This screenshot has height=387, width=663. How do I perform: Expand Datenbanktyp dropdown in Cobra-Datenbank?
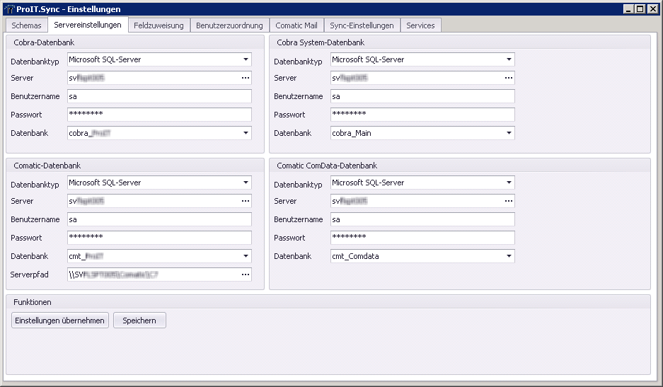point(245,60)
